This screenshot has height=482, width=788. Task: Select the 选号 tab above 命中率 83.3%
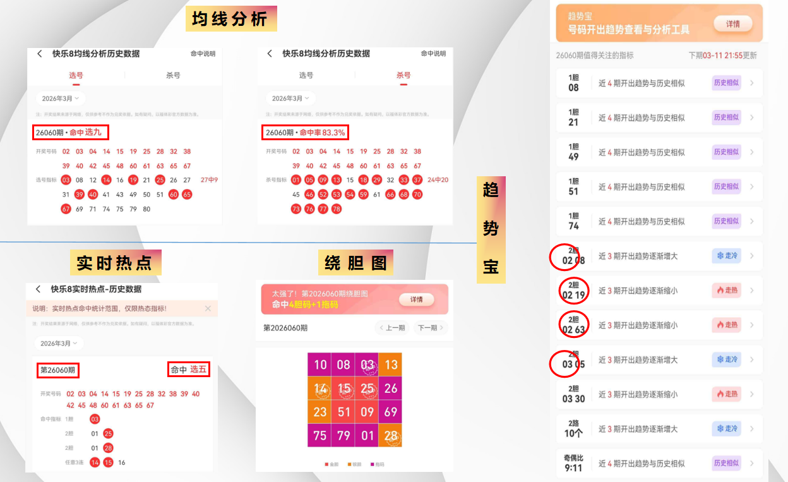tap(306, 75)
